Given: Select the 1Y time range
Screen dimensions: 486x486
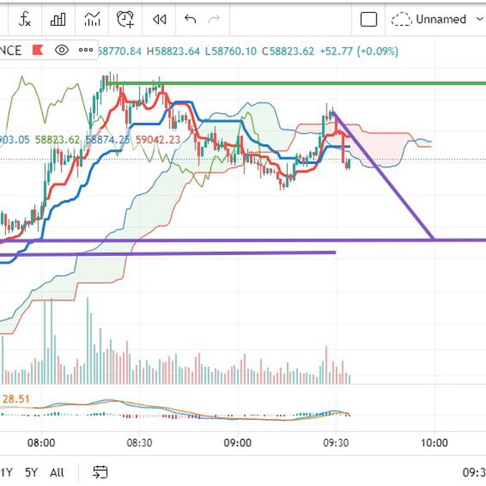Looking at the screenshot, I should [x=6, y=472].
